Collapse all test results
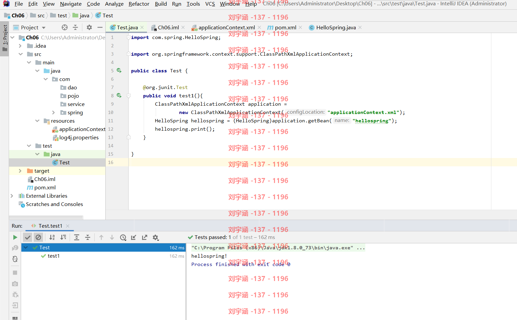The width and height of the screenshot is (517, 320). (x=88, y=237)
